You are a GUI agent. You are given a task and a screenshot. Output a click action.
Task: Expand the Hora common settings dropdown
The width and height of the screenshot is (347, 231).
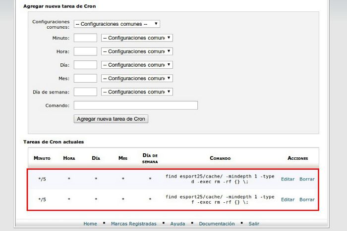coord(137,51)
